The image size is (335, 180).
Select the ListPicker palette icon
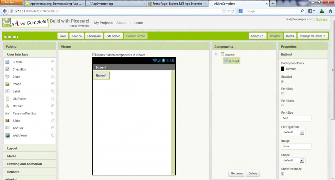8,99
